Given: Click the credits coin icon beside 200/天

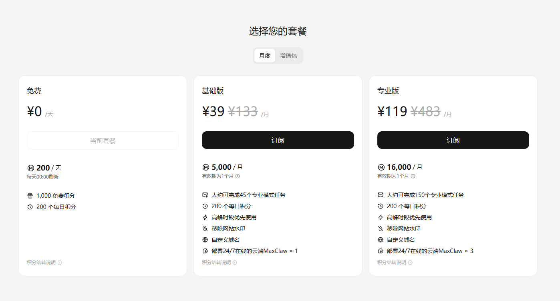Looking at the screenshot, I should 30,168.
